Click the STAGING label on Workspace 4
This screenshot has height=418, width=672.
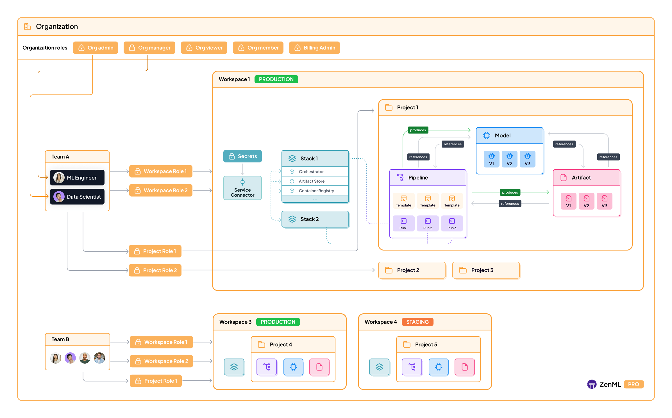coord(417,322)
